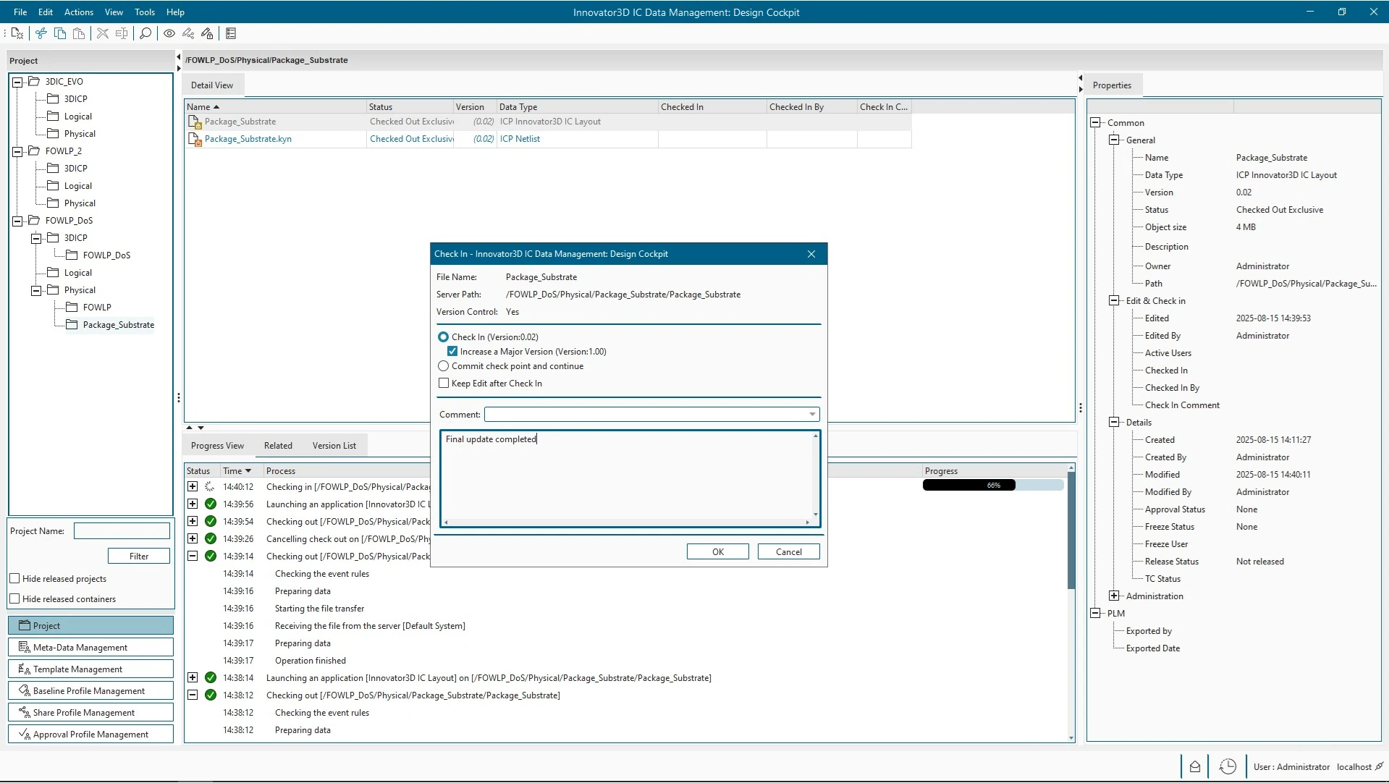Open the mail notification icon in status bar
This screenshot has height=783, width=1389.
coord(1195,766)
